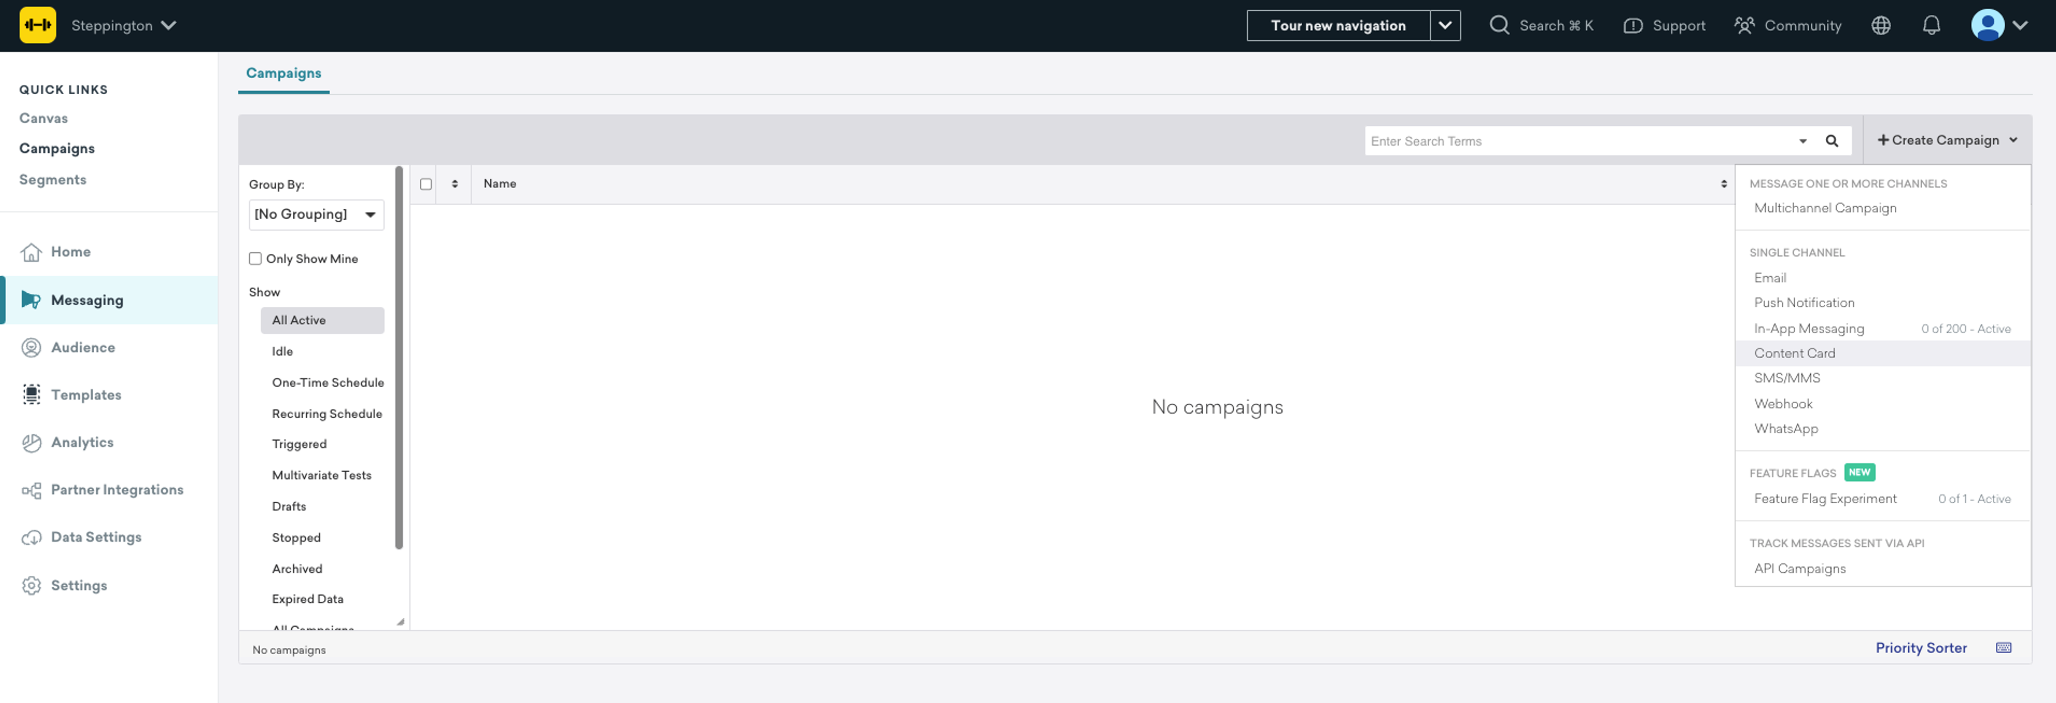Image resolution: width=2056 pixels, height=703 pixels.
Task: Open Analytics in the sidebar
Action: (81, 442)
